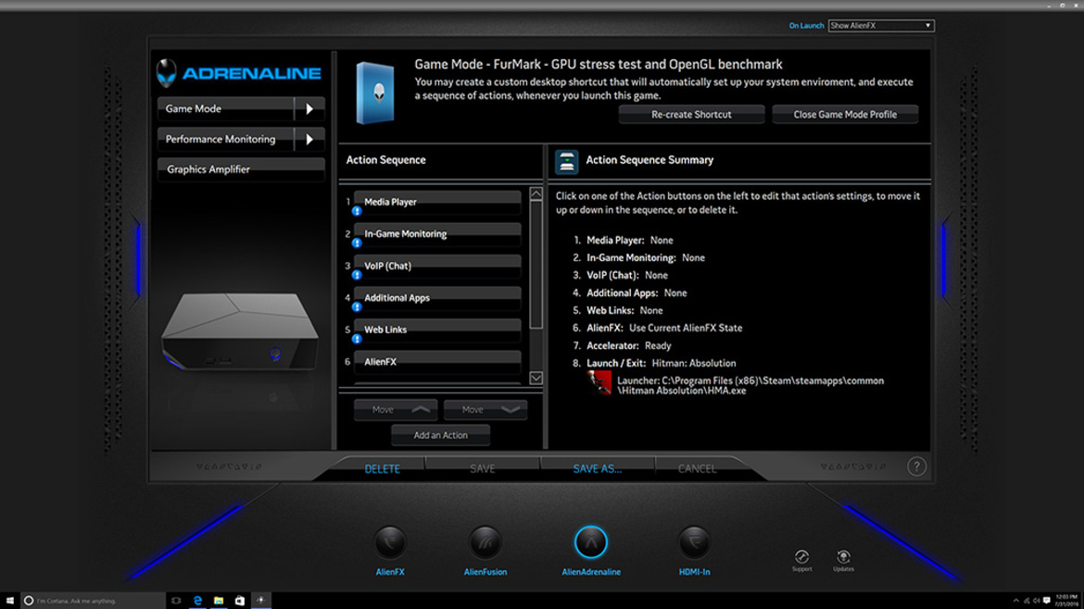Image resolution: width=1084 pixels, height=609 pixels.
Task: Click the CANCEL button
Action: [697, 469]
